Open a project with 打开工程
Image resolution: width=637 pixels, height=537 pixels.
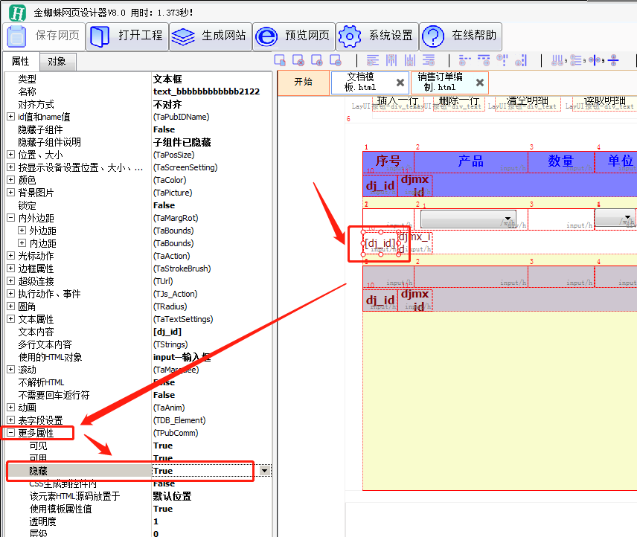127,36
